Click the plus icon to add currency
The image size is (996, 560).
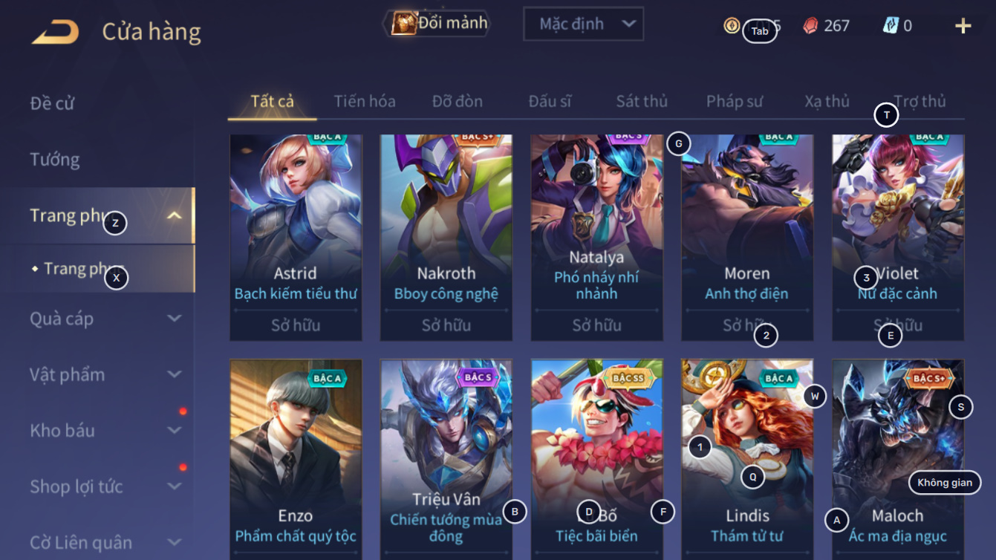coord(963,26)
